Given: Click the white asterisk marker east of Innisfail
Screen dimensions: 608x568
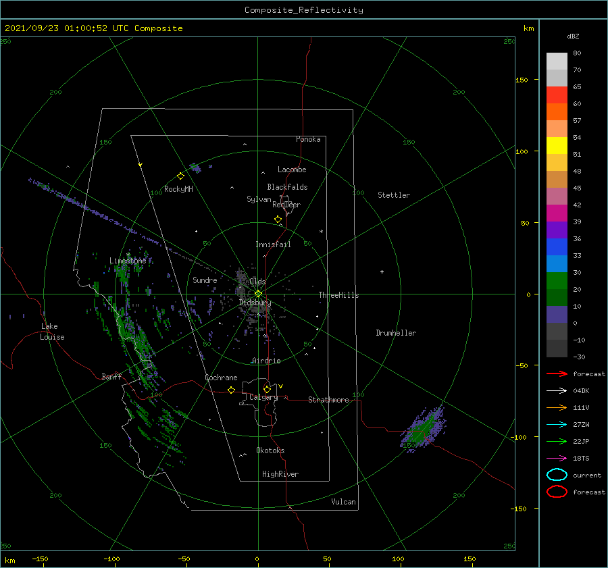Looking at the screenshot, I should tap(321, 232).
